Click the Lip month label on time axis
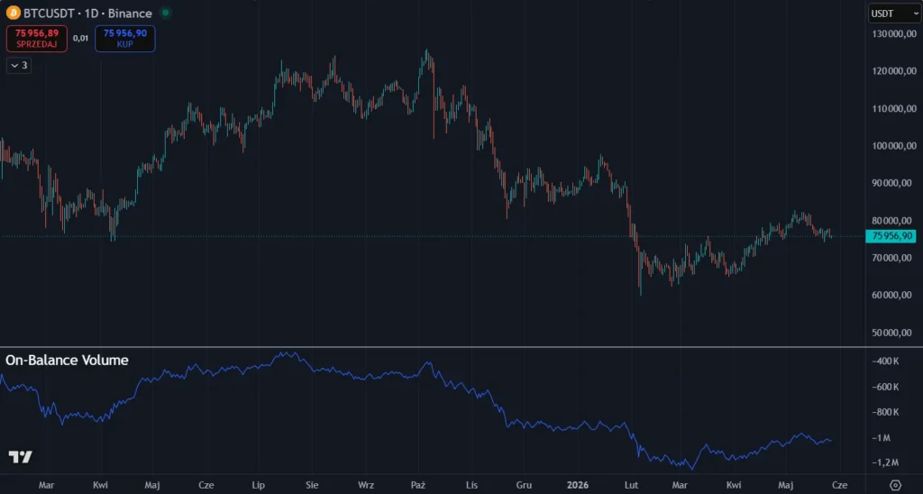Screen dimensions: 923x494 [259, 485]
